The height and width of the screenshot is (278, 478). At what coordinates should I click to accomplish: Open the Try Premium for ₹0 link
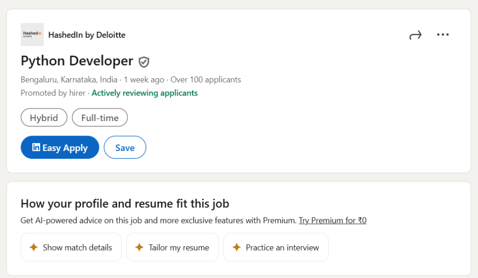(x=332, y=220)
